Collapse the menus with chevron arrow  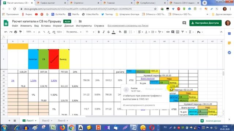tap(221, 32)
